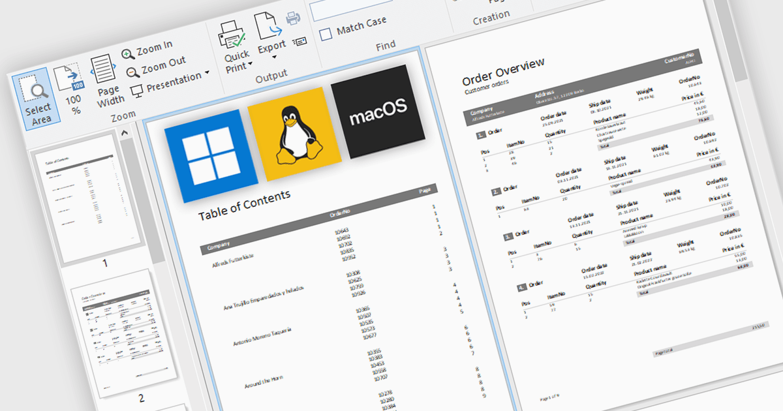This screenshot has width=783, height=411.
Task: Set zoom to 100 %
Action: point(72,91)
